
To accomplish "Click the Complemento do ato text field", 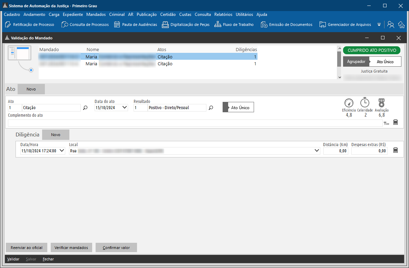I will (x=195, y=123).
